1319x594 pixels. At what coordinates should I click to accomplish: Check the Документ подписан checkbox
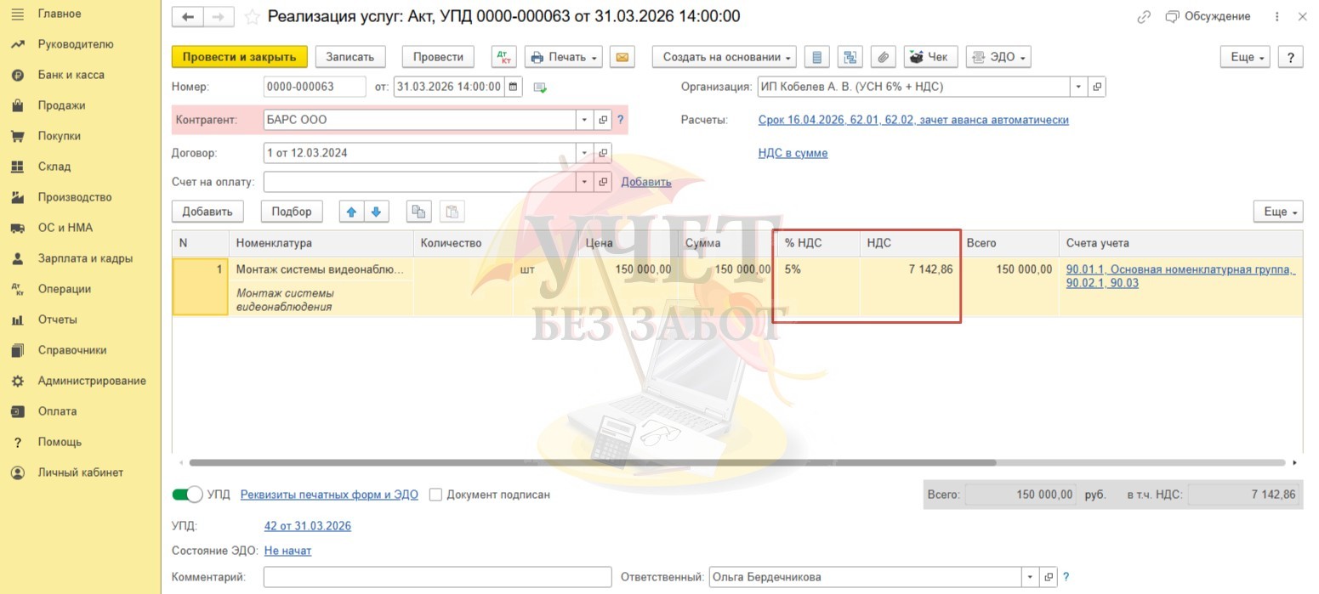tap(435, 495)
